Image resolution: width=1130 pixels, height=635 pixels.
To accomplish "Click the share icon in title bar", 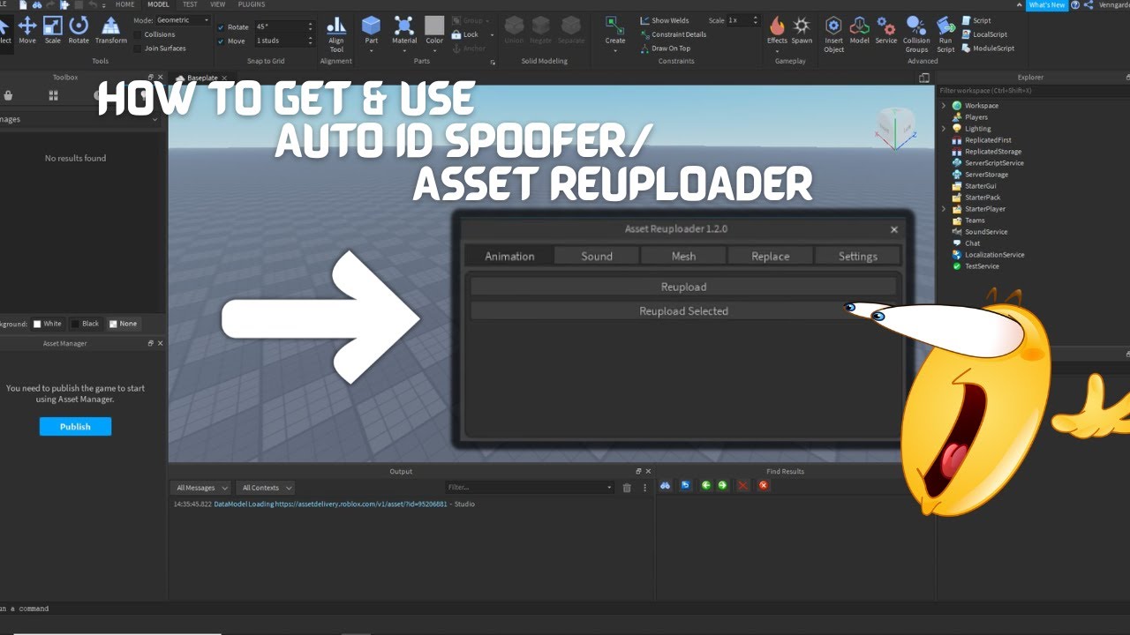I will (1089, 4).
